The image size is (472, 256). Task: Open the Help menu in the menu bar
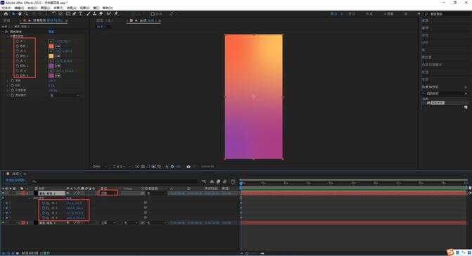click(107, 8)
